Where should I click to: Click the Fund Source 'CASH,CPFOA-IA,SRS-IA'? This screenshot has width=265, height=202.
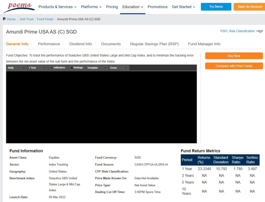click(151, 165)
